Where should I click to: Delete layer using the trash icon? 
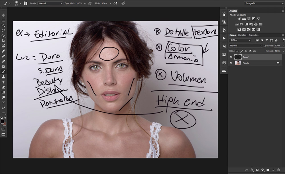pos(278,170)
